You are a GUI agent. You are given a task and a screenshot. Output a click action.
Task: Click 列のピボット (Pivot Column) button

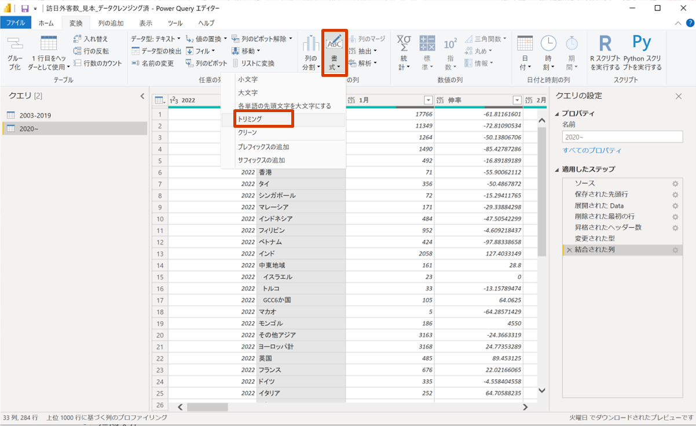[206, 63]
